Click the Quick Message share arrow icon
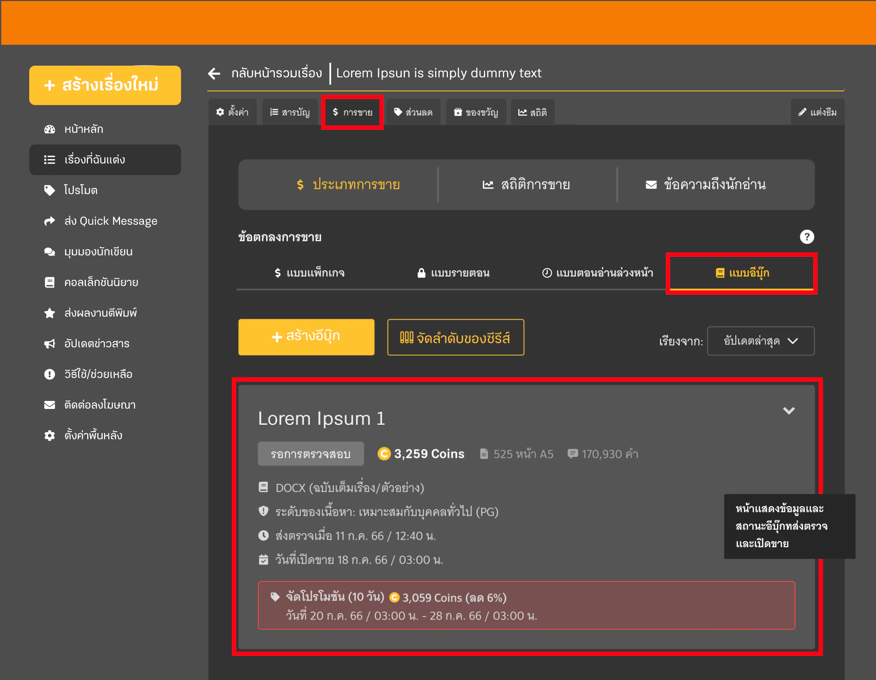Screen dimensions: 876x680 pos(49,221)
